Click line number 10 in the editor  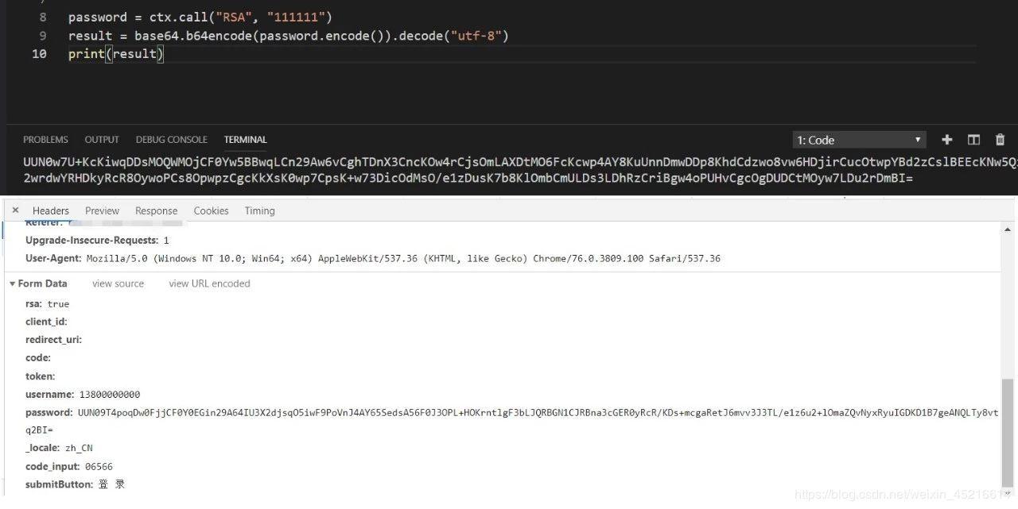click(x=37, y=53)
